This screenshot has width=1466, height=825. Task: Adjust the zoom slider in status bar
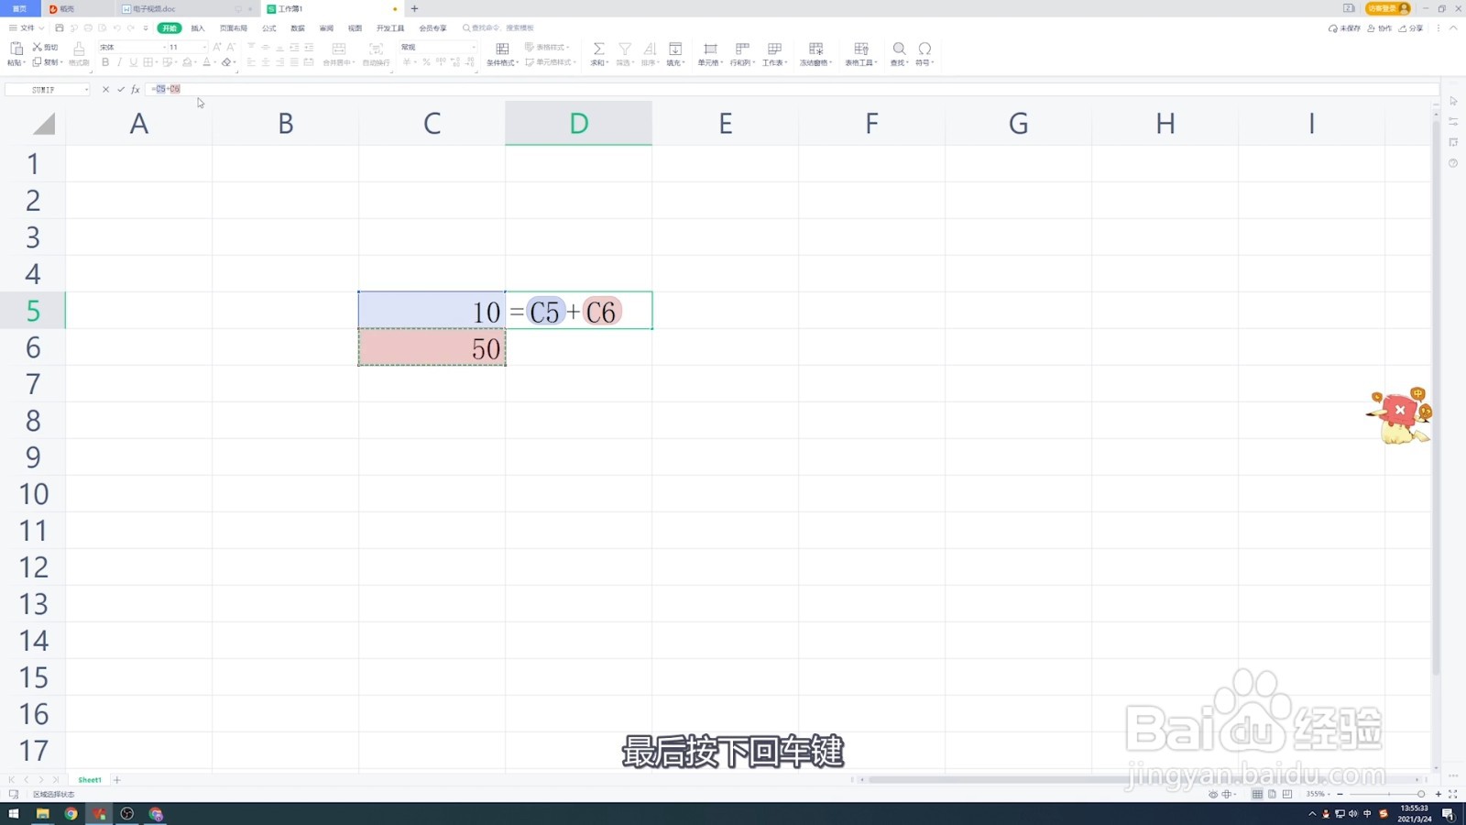[1389, 794]
